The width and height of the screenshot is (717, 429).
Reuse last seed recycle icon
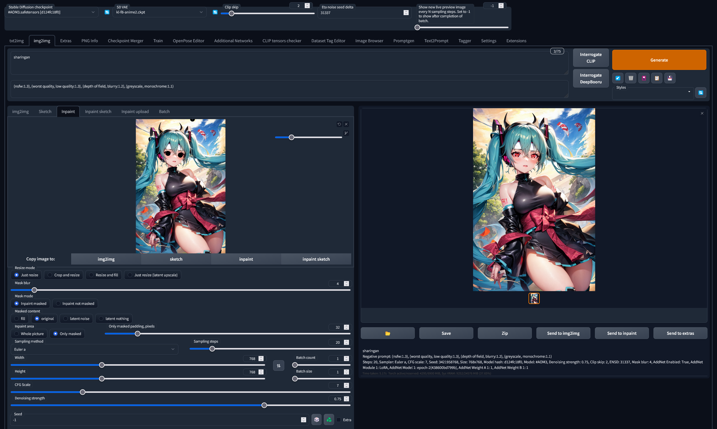point(329,419)
